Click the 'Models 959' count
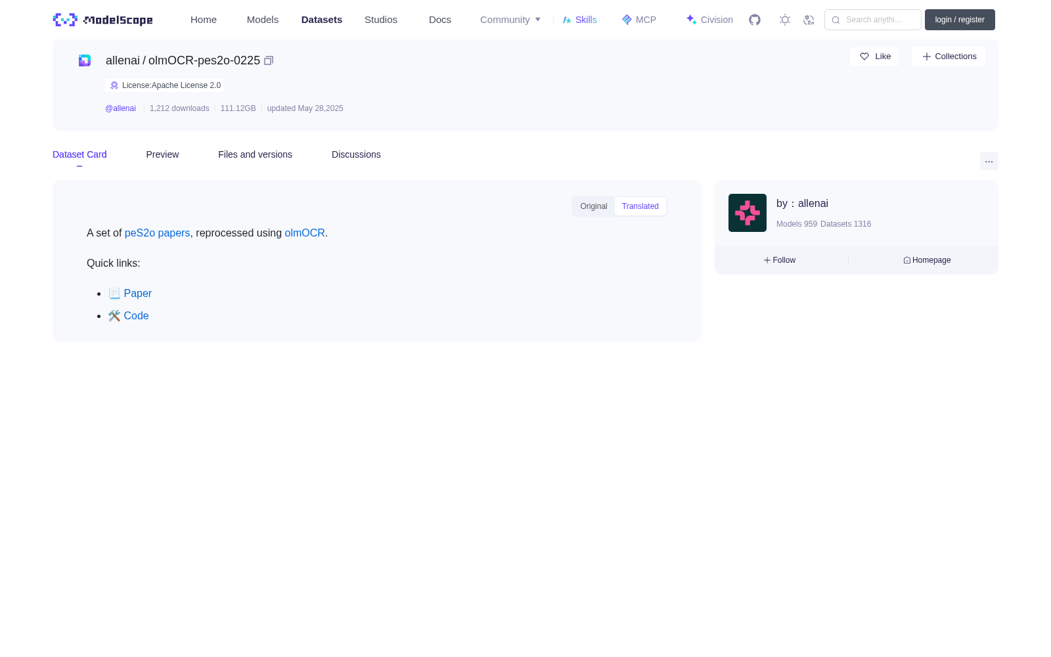This screenshot has height=657, width=1051. pos(796,224)
